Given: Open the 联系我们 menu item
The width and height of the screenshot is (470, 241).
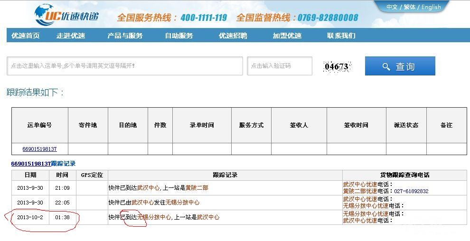Looking at the screenshot, I should pos(341,36).
